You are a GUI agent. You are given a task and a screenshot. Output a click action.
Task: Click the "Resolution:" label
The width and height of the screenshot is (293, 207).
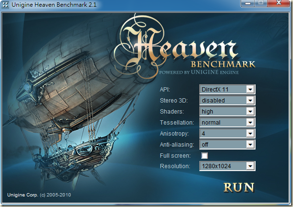175,166
